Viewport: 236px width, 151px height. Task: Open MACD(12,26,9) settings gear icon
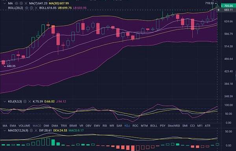31,130
